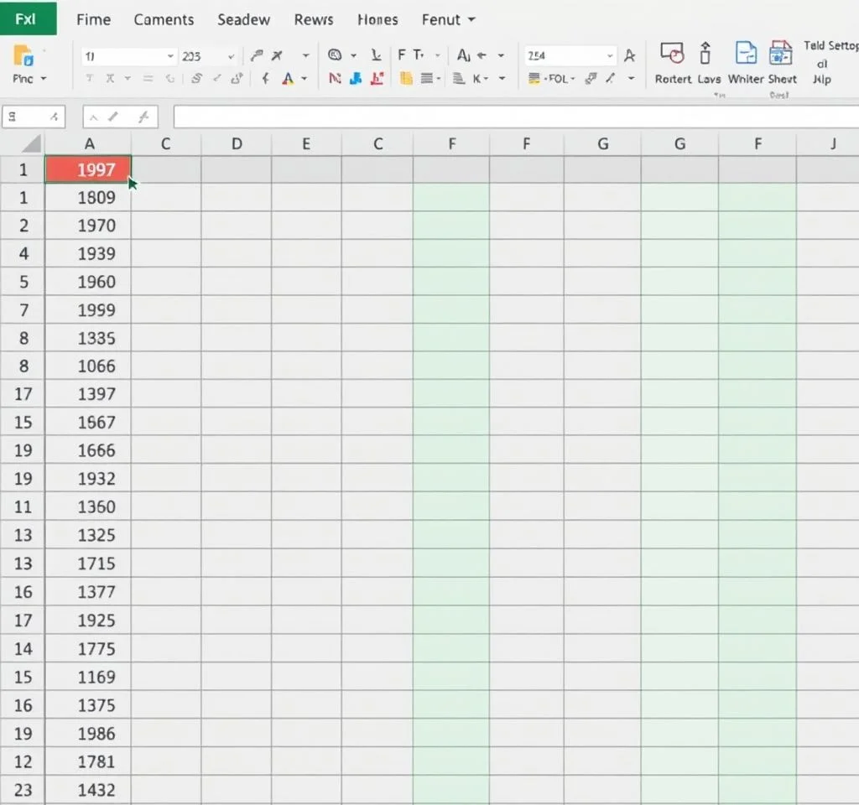Click the red chart icon in ribbon

point(377,79)
